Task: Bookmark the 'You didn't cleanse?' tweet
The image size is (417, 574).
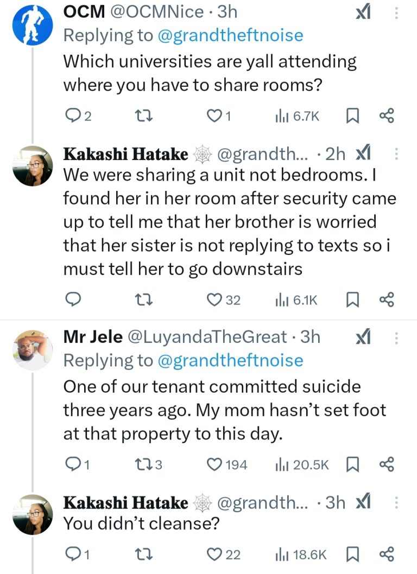Action: [352, 554]
